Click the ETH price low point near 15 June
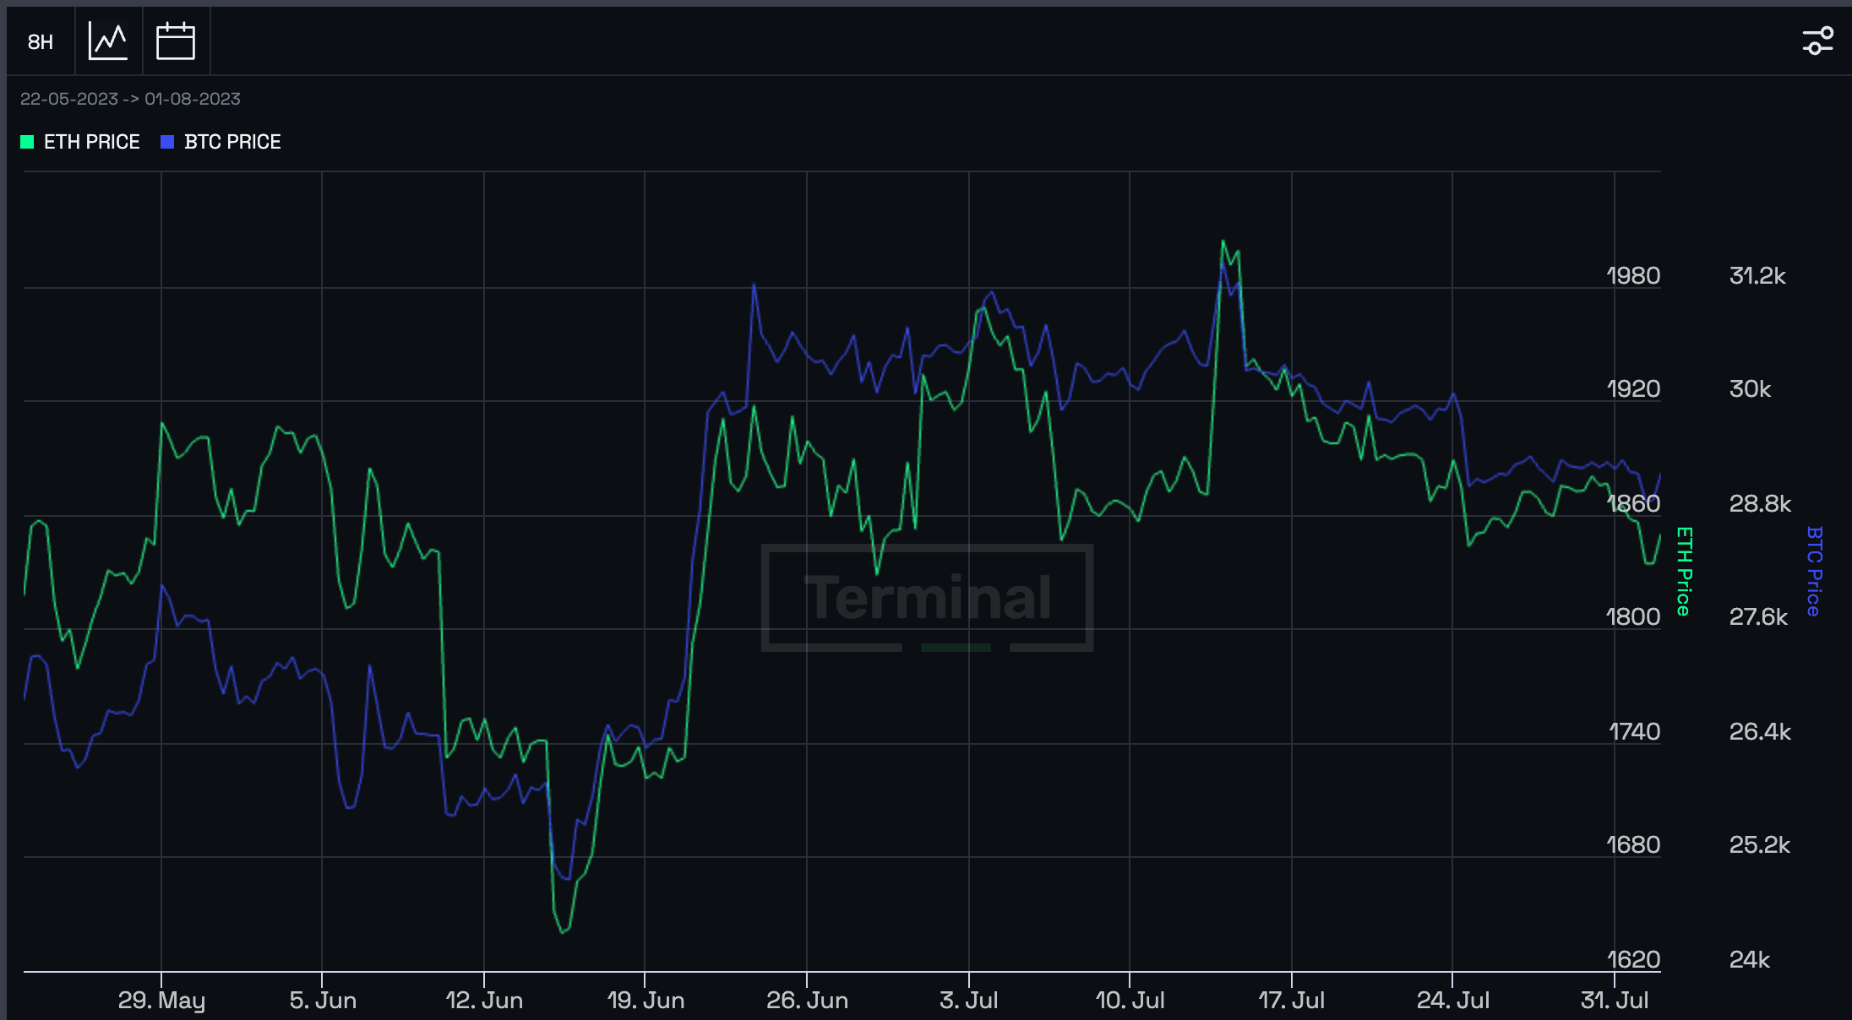This screenshot has height=1020, width=1852. [x=563, y=932]
